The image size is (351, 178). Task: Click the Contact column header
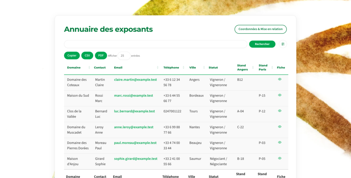tap(100, 67)
